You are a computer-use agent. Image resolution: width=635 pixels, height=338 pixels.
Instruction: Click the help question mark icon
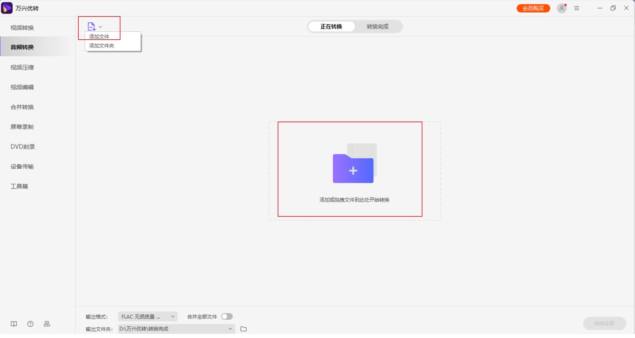click(30, 324)
